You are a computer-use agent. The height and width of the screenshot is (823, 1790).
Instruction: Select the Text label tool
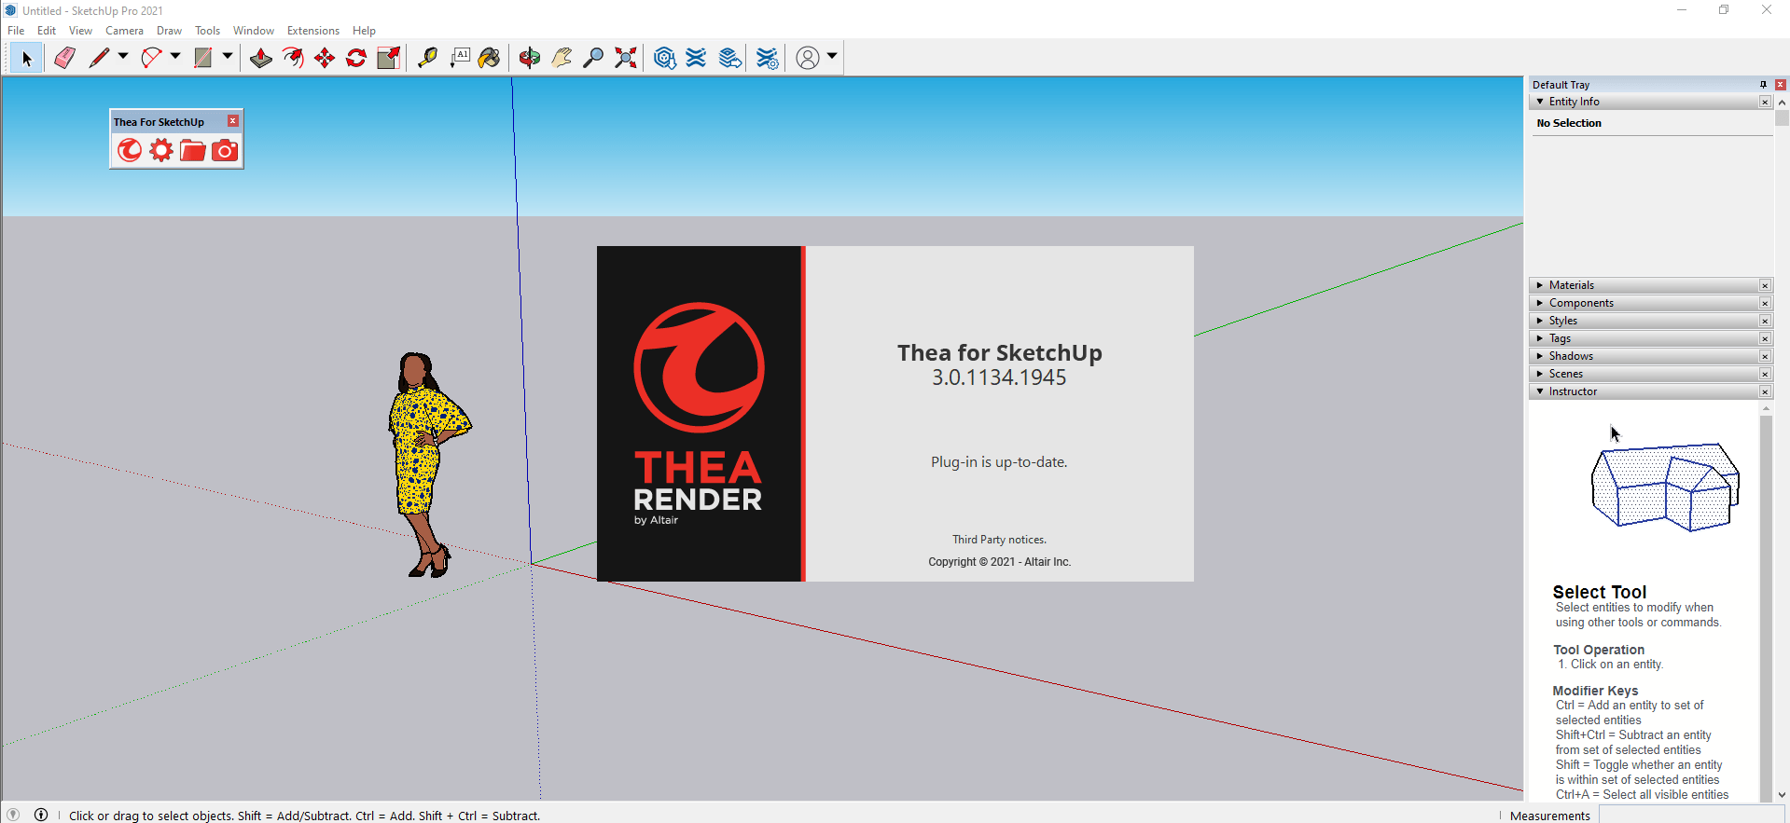point(459,58)
